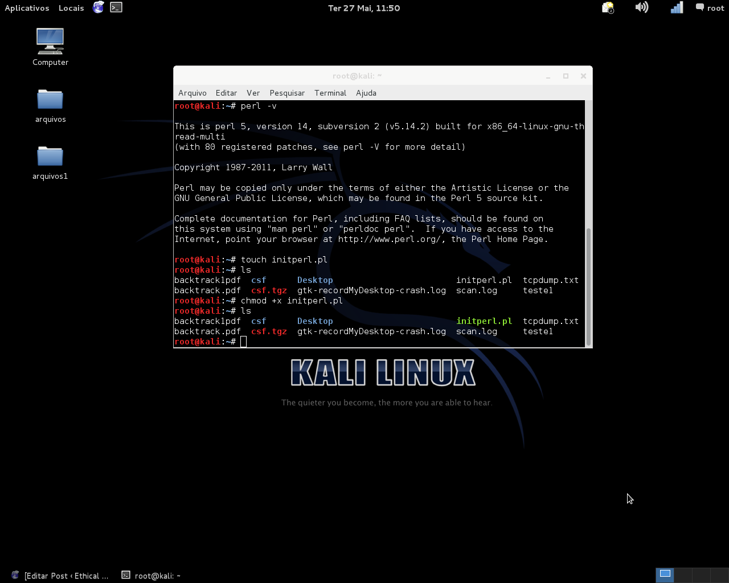Select the fourth workspace in switcher

(x=719, y=575)
